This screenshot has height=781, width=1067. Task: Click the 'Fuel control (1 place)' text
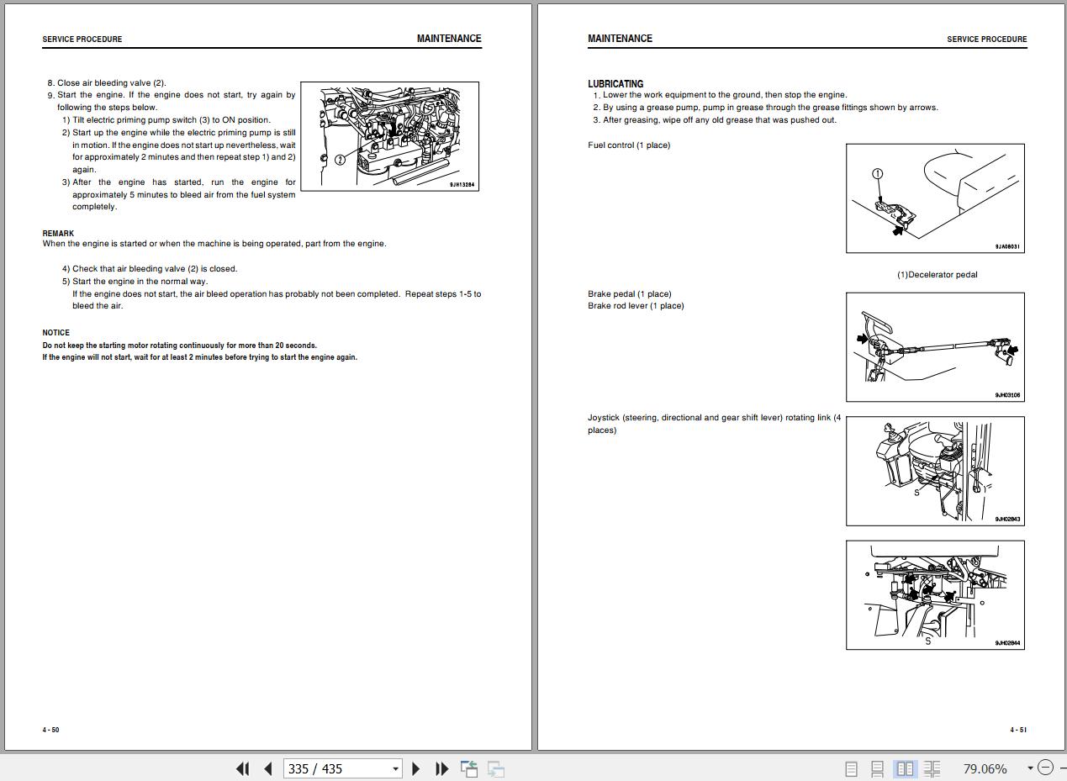pos(629,145)
